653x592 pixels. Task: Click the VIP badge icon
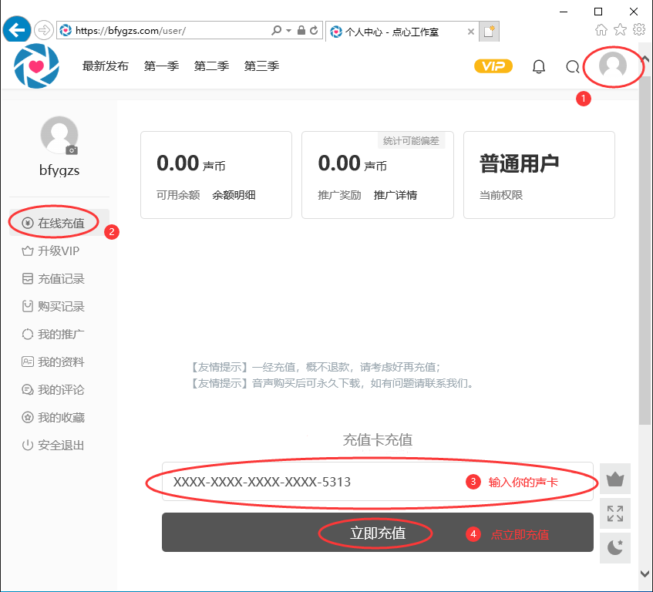coord(493,66)
